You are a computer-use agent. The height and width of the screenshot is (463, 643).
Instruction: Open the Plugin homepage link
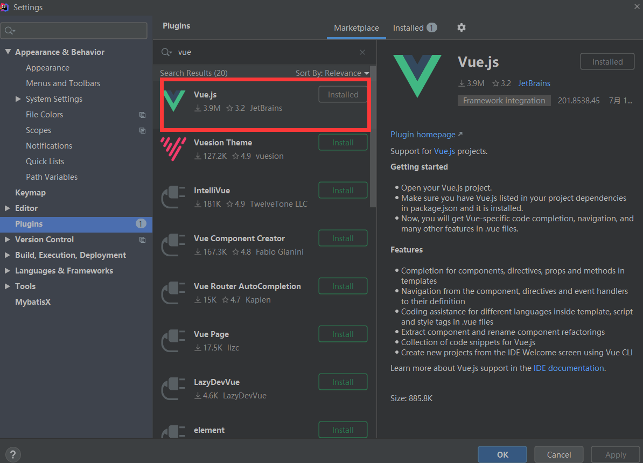tap(423, 134)
